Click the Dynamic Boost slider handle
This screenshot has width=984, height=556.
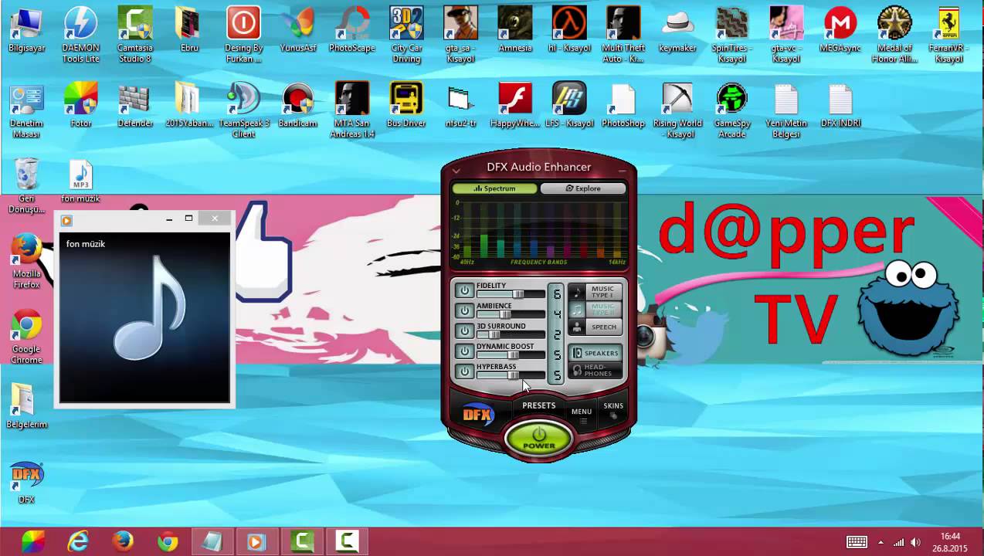pos(514,354)
